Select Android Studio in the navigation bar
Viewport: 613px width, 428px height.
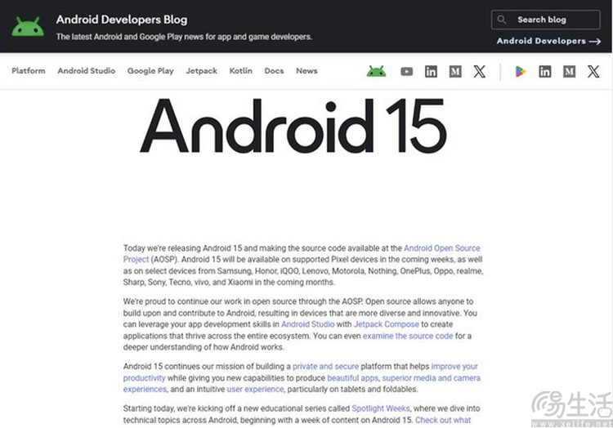pyautogui.click(x=86, y=71)
